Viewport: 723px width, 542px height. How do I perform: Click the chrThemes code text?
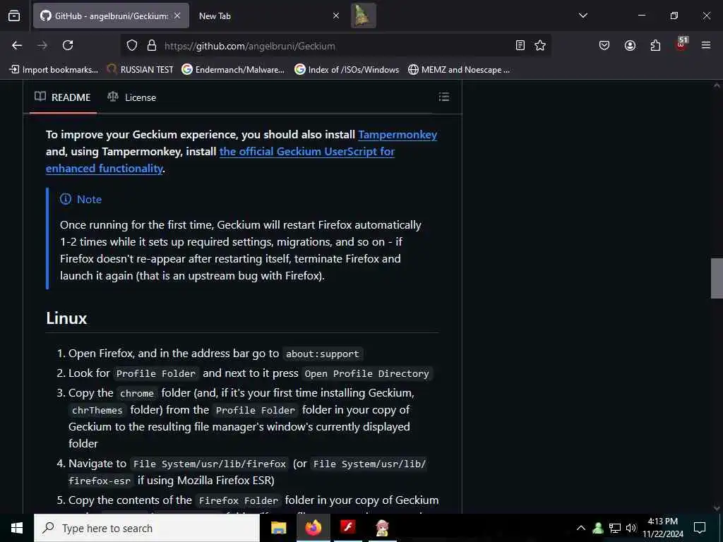(x=97, y=410)
